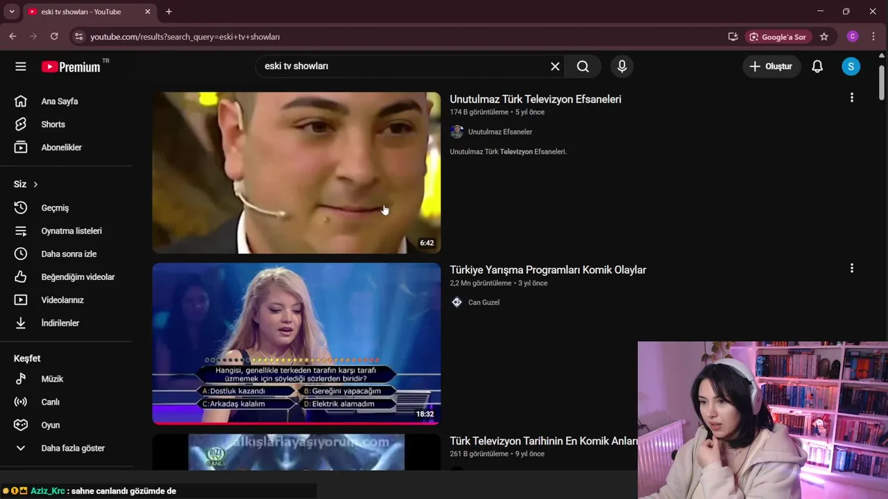Open Türk Televizyon Tarihinin En Komik title
This screenshot has width=888, height=499.
pyautogui.click(x=543, y=441)
